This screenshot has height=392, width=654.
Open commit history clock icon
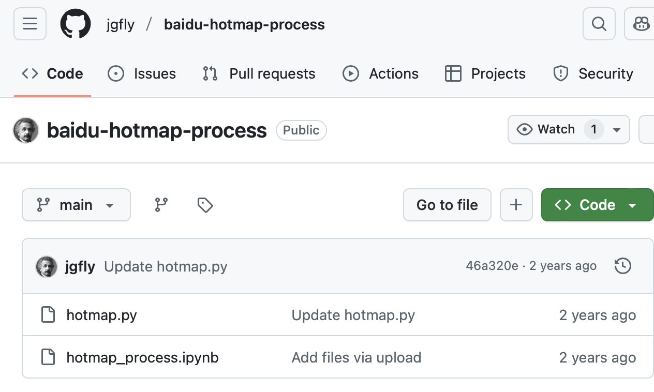pos(622,266)
